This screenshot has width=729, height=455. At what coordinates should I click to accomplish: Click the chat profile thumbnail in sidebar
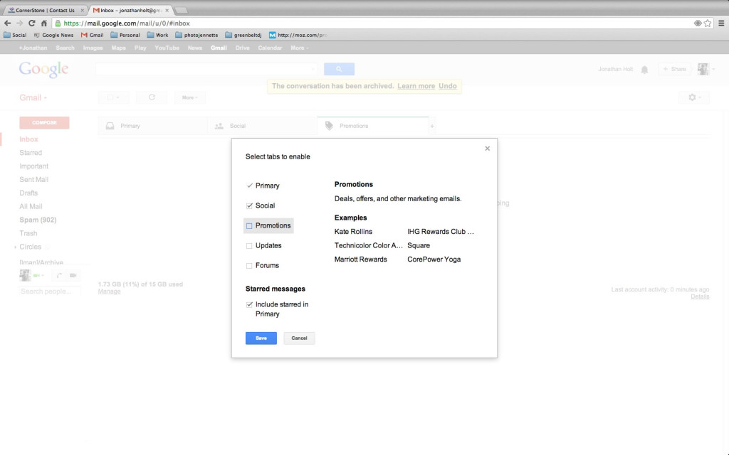[x=25, y=275]
